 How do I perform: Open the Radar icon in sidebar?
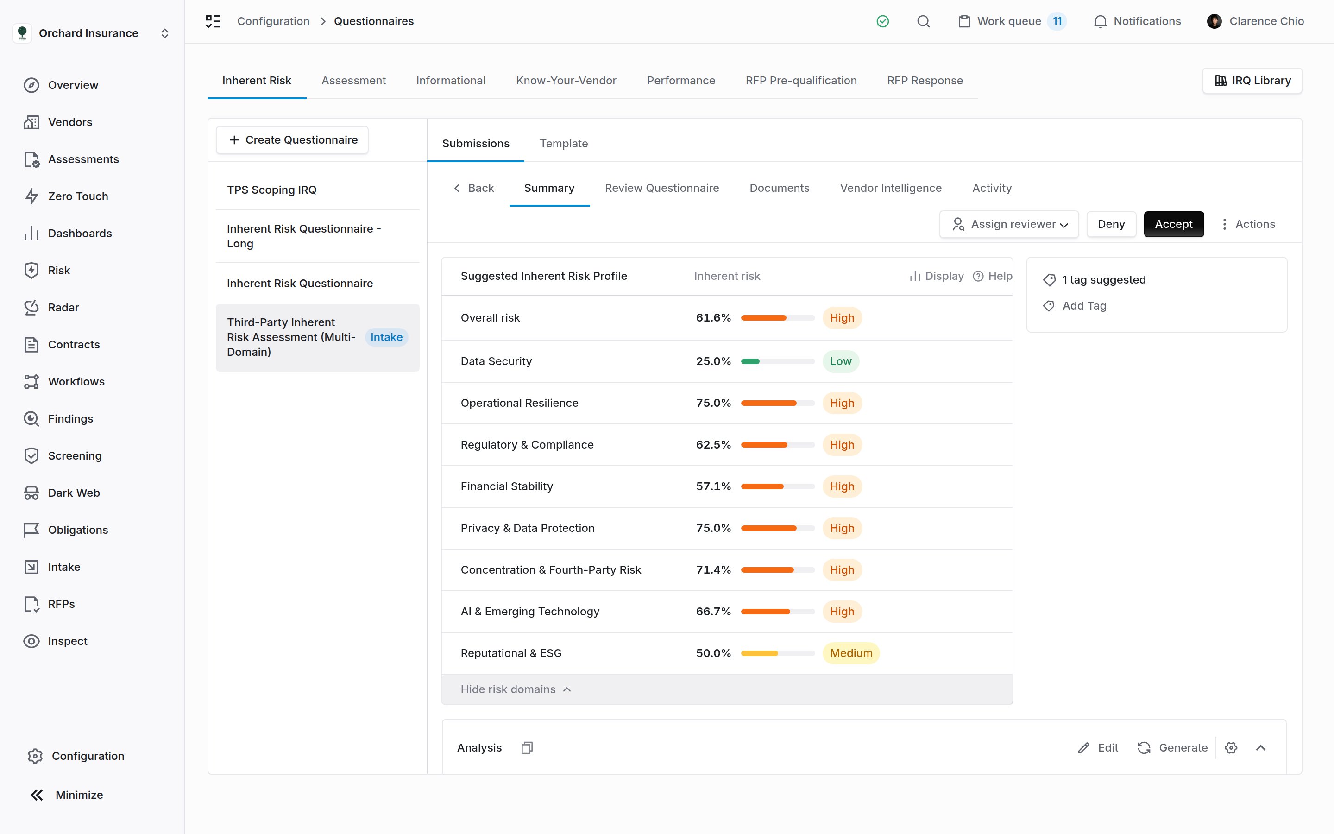(x=31, y=307)
